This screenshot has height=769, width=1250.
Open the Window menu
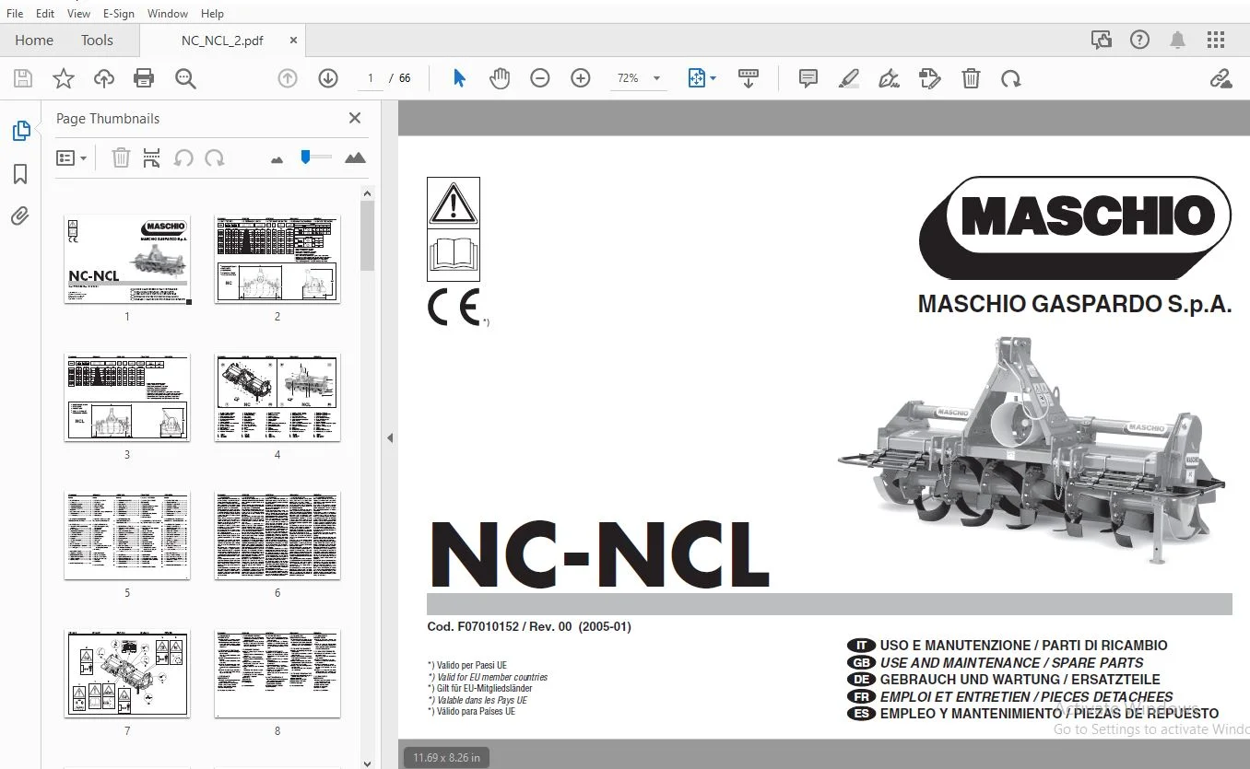(x=168, y=14)
